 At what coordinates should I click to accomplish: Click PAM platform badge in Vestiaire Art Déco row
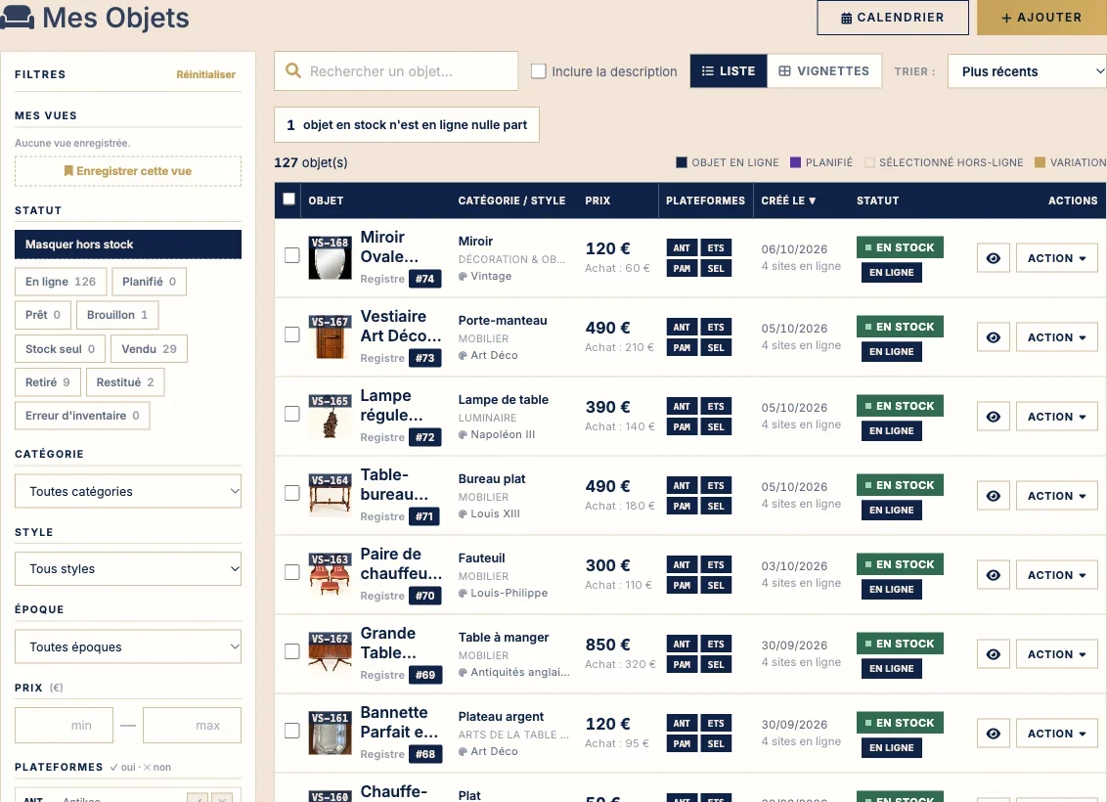682,347
